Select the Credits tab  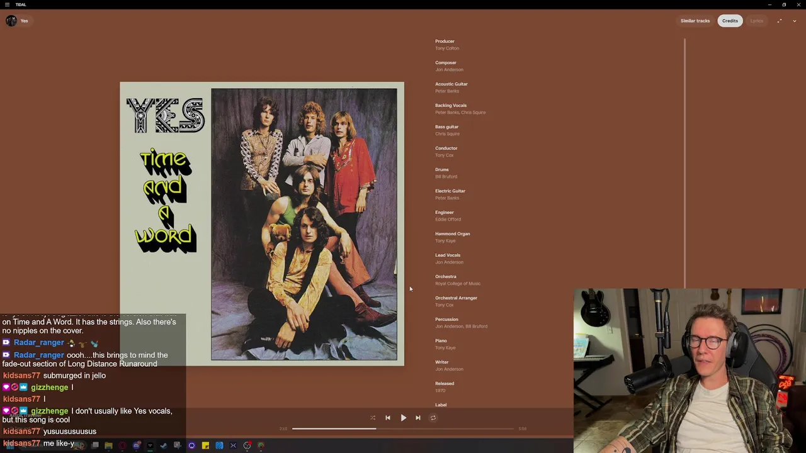point(730,21)
